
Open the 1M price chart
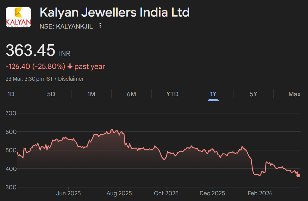pyautogui.click(x=91, y=94)
